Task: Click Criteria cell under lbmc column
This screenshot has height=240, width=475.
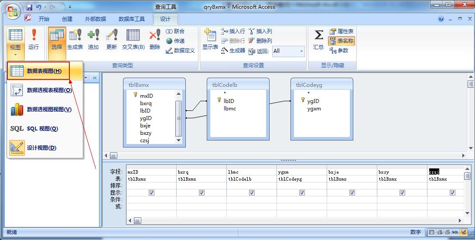Action: click(x=252, y=199)
